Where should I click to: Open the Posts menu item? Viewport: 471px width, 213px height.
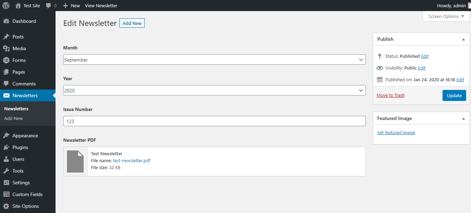tap(18, 37)
